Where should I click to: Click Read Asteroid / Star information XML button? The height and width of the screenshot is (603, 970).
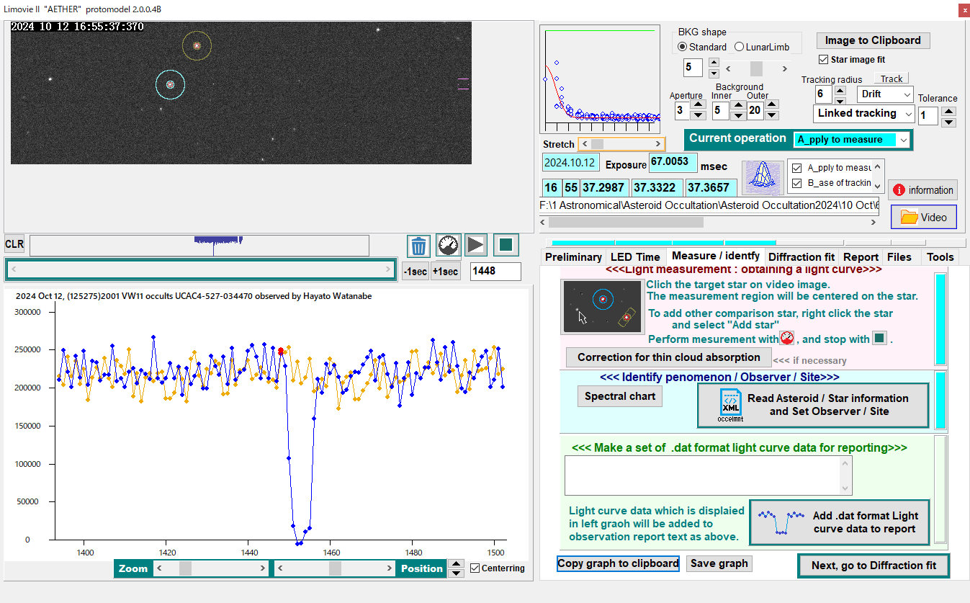pos(813,405)
